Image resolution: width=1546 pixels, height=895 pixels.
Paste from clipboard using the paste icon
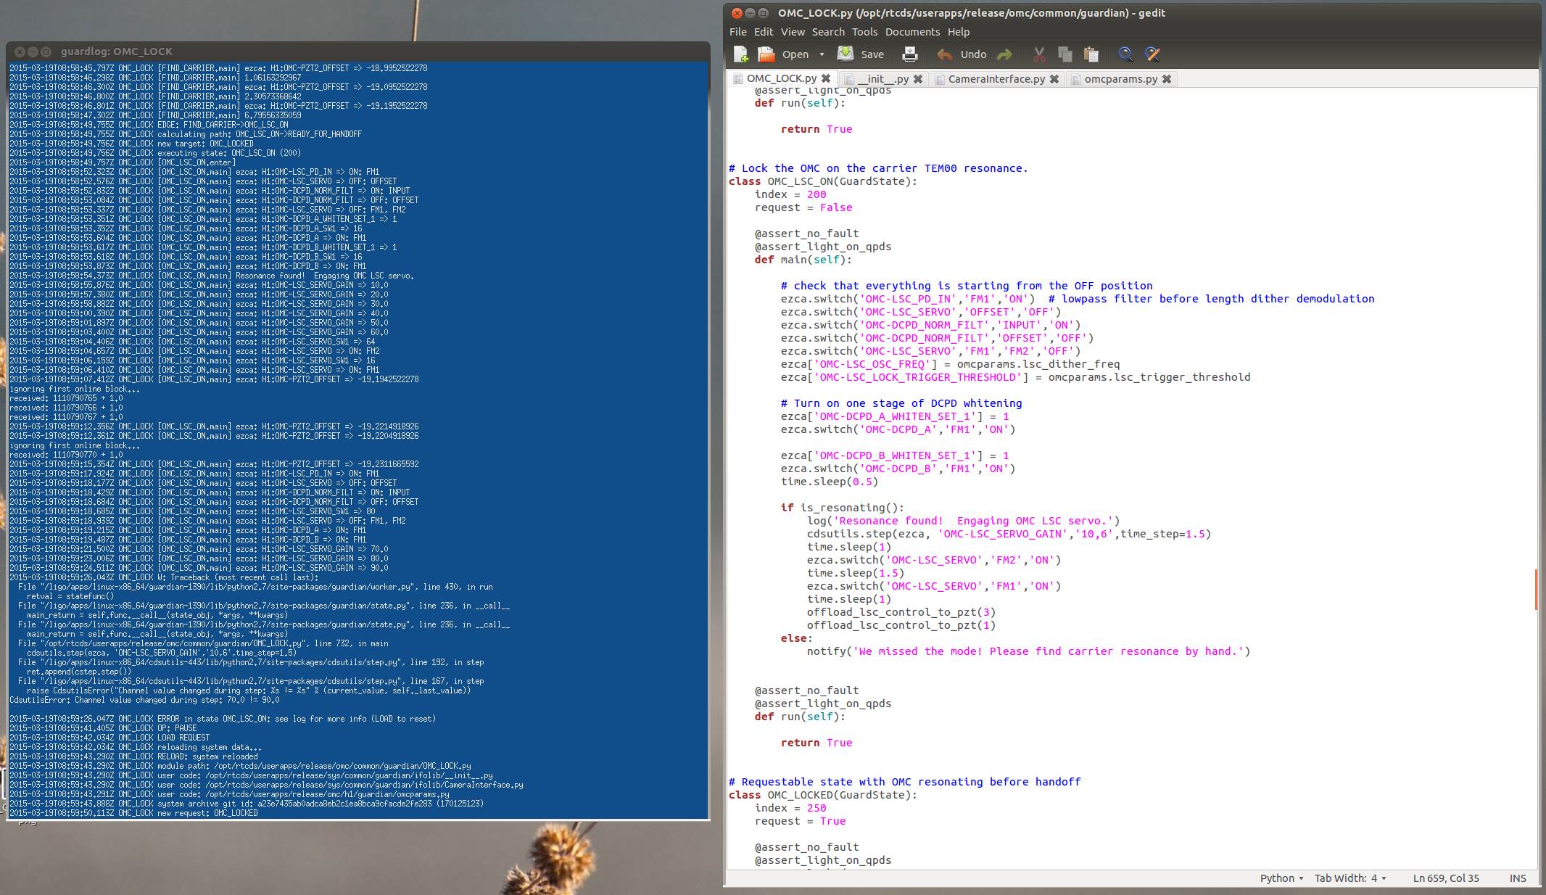(1091, 54)
